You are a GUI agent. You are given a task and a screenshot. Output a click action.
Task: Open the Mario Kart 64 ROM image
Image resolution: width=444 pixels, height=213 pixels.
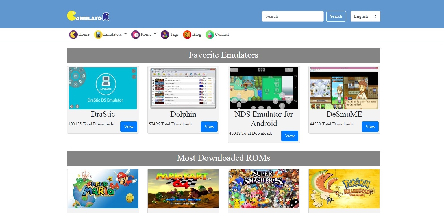coord(183,189)
